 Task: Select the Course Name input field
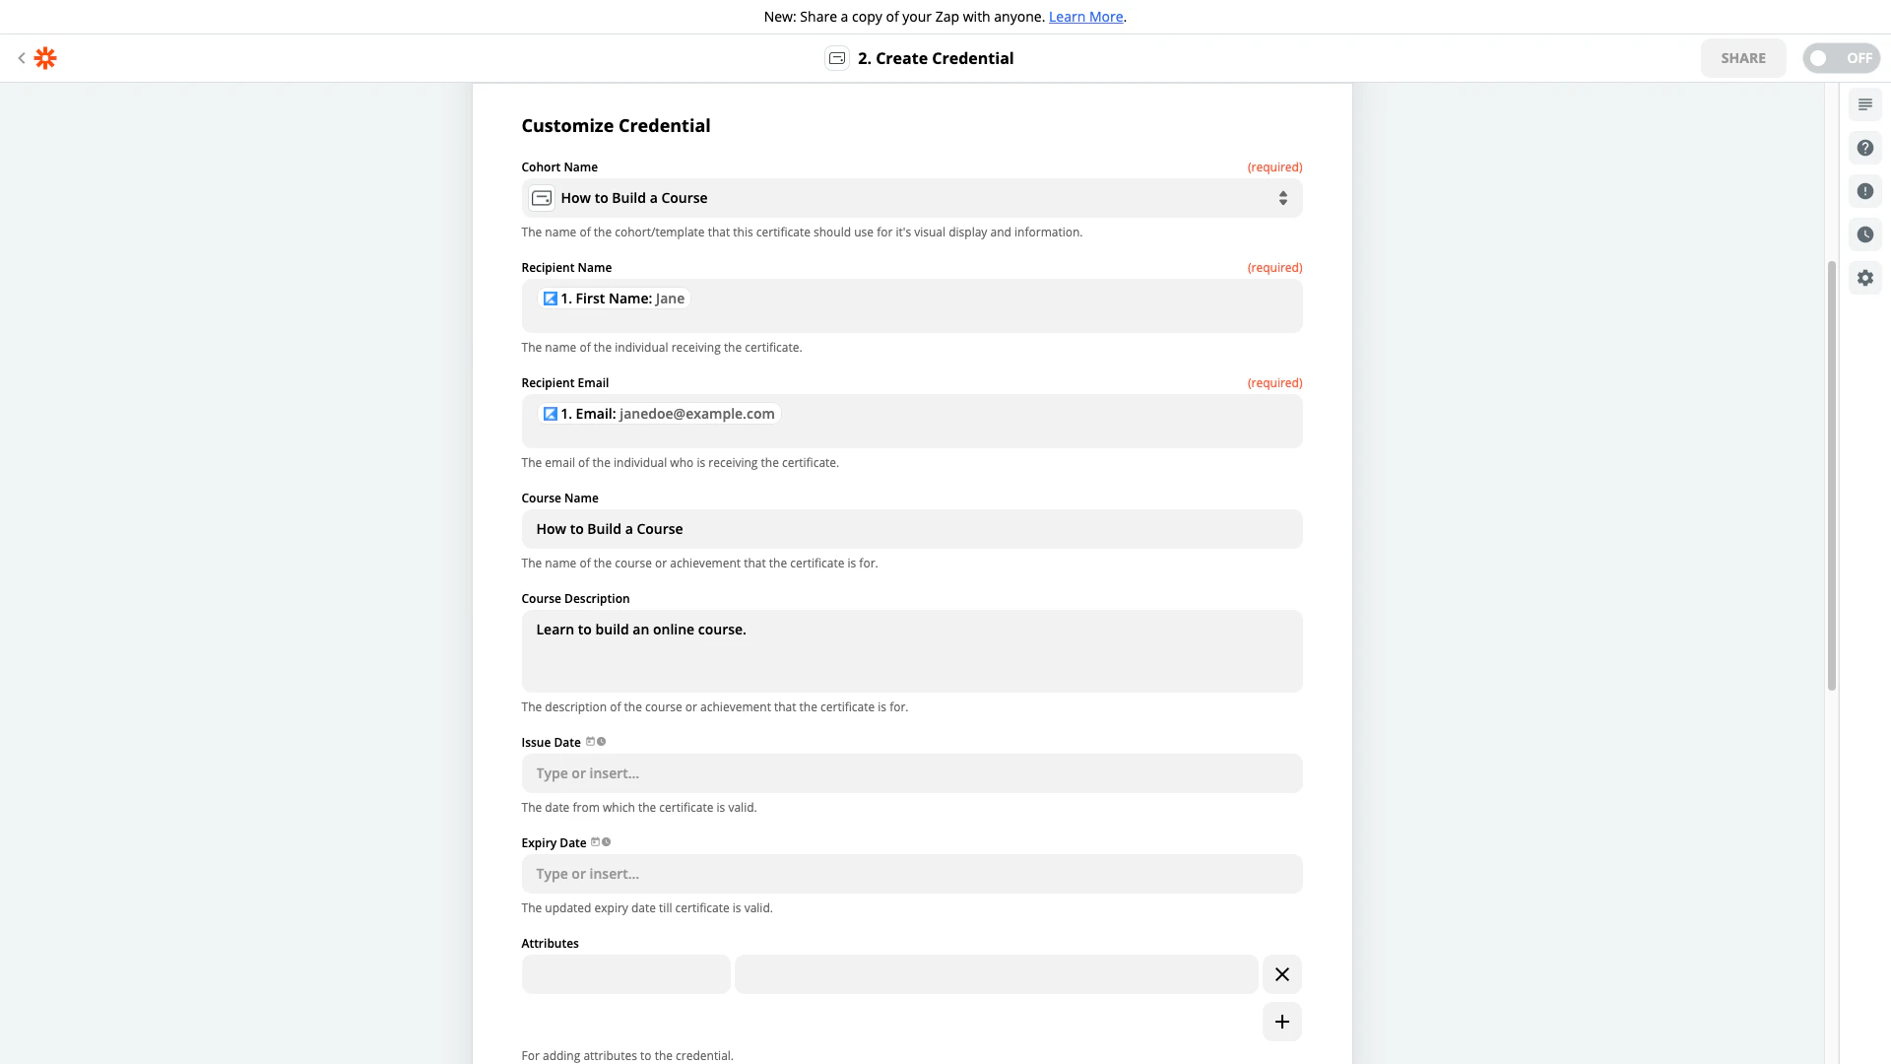click(911, 529)
